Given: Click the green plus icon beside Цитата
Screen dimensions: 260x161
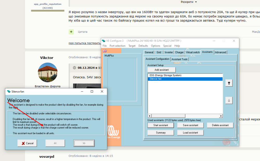Looking at the screenshot, I should 71,32.
